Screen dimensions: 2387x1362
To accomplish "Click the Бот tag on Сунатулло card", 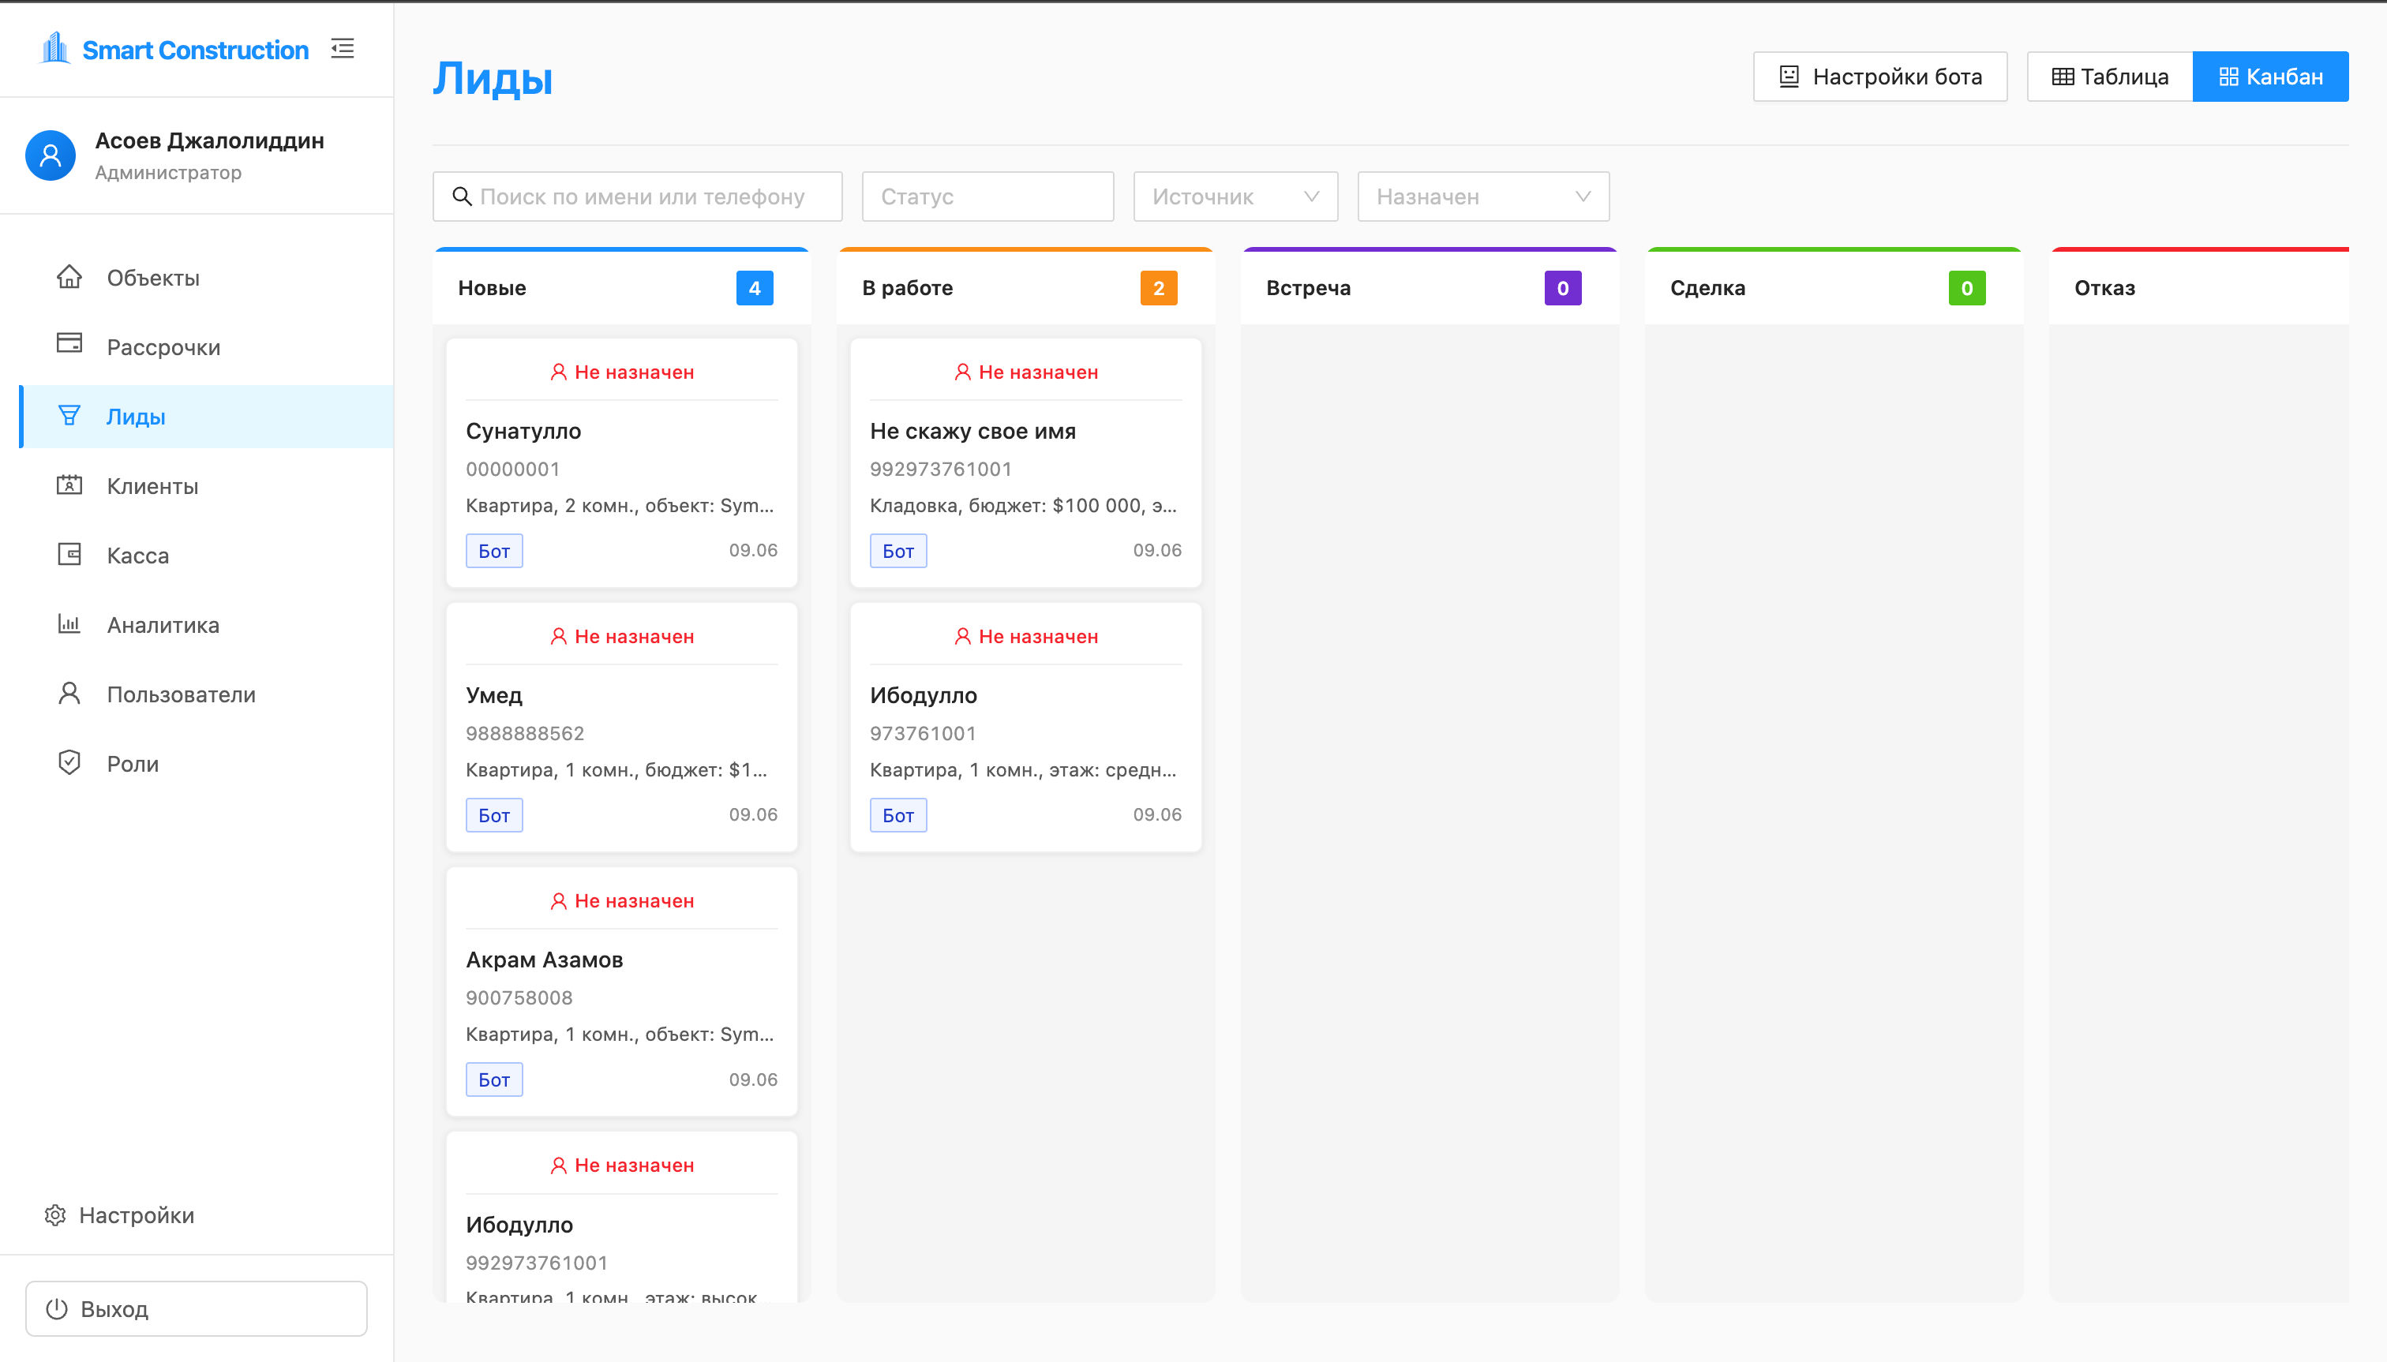I will point(494,551).
